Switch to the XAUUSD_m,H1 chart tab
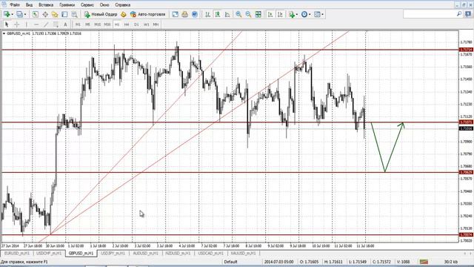 (x=244, y=253)
